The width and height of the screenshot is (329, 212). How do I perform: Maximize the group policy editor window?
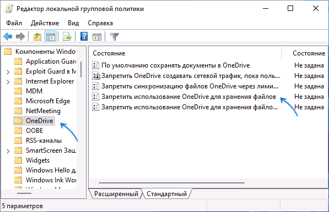[x=290, y=9]
